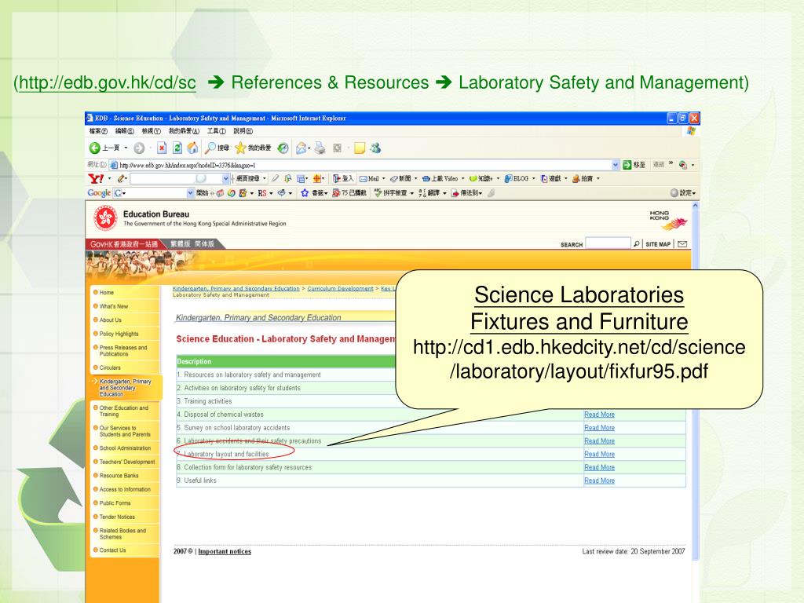Image resolution: width=804 pixels, height=603 pixels.
Task: Open the 檢視(V) View menu
Action: click(152, 131)
